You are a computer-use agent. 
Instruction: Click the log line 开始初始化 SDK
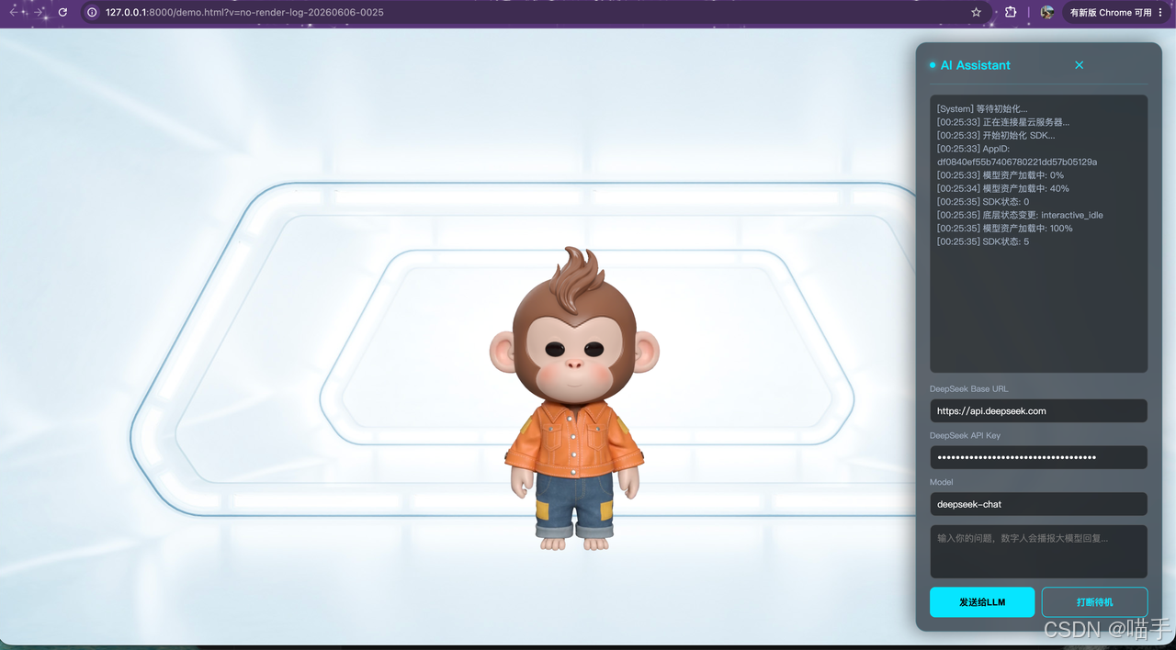(x=996, y=135)
